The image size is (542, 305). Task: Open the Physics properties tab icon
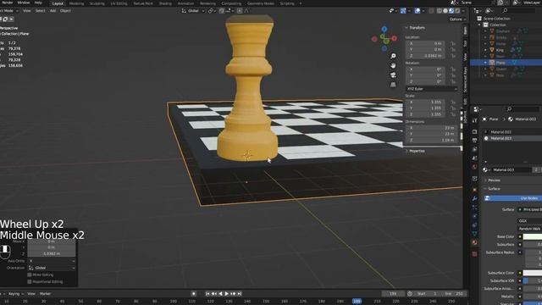pyautogui.click(x=474, y=216)
